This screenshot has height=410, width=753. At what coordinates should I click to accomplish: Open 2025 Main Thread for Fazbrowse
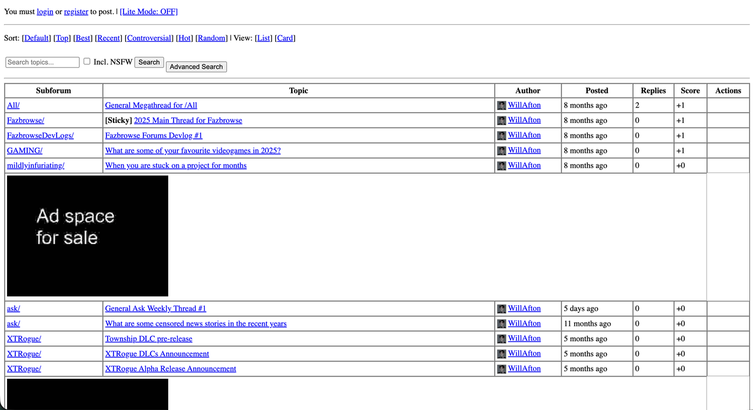point(188,120)
